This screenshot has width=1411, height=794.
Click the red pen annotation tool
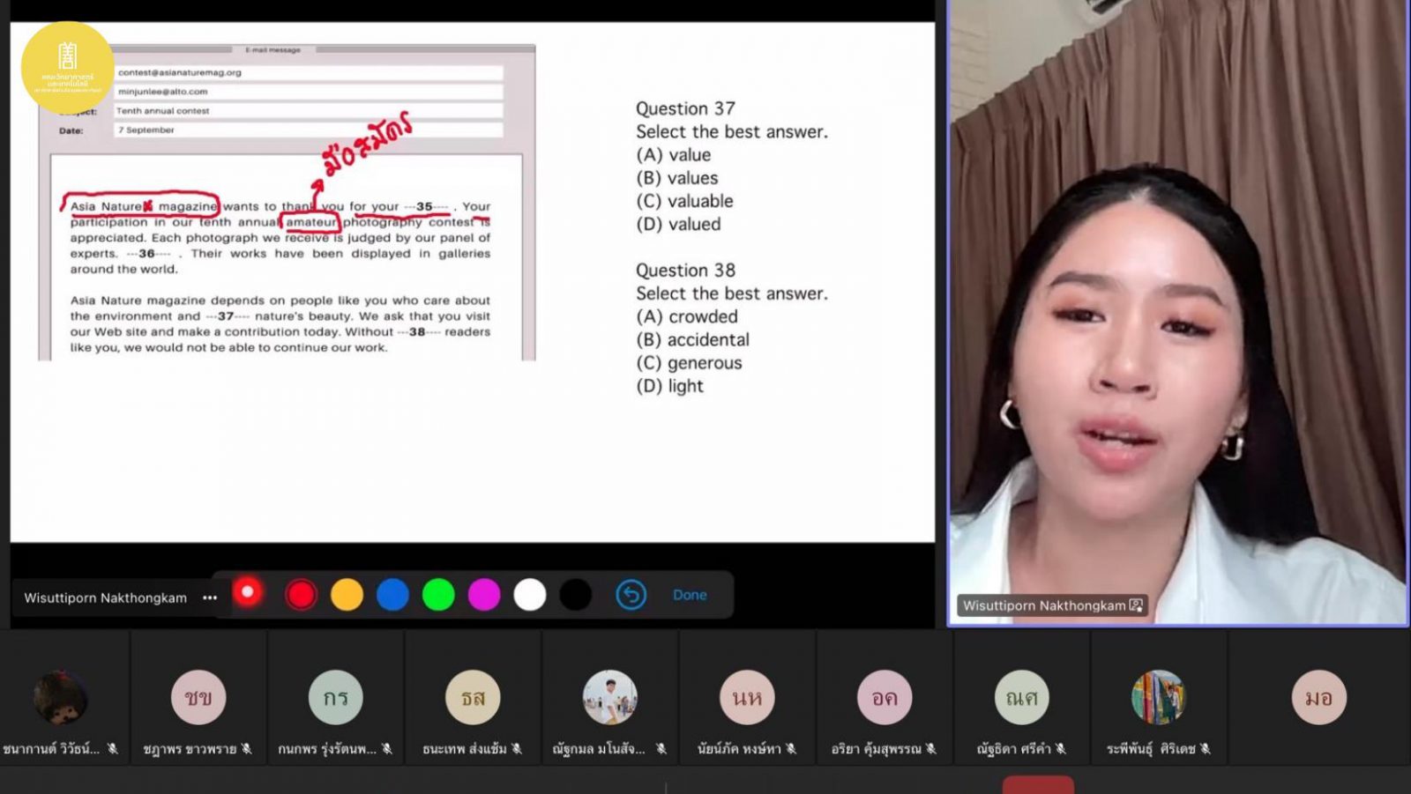pyautogui.click(x=248, y=592)
